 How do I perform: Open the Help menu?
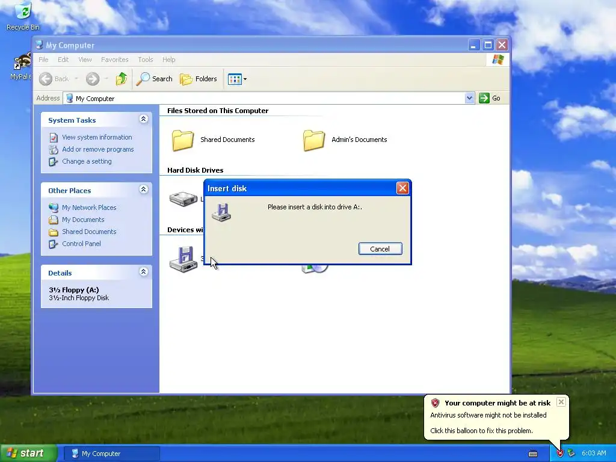point(168,60)
